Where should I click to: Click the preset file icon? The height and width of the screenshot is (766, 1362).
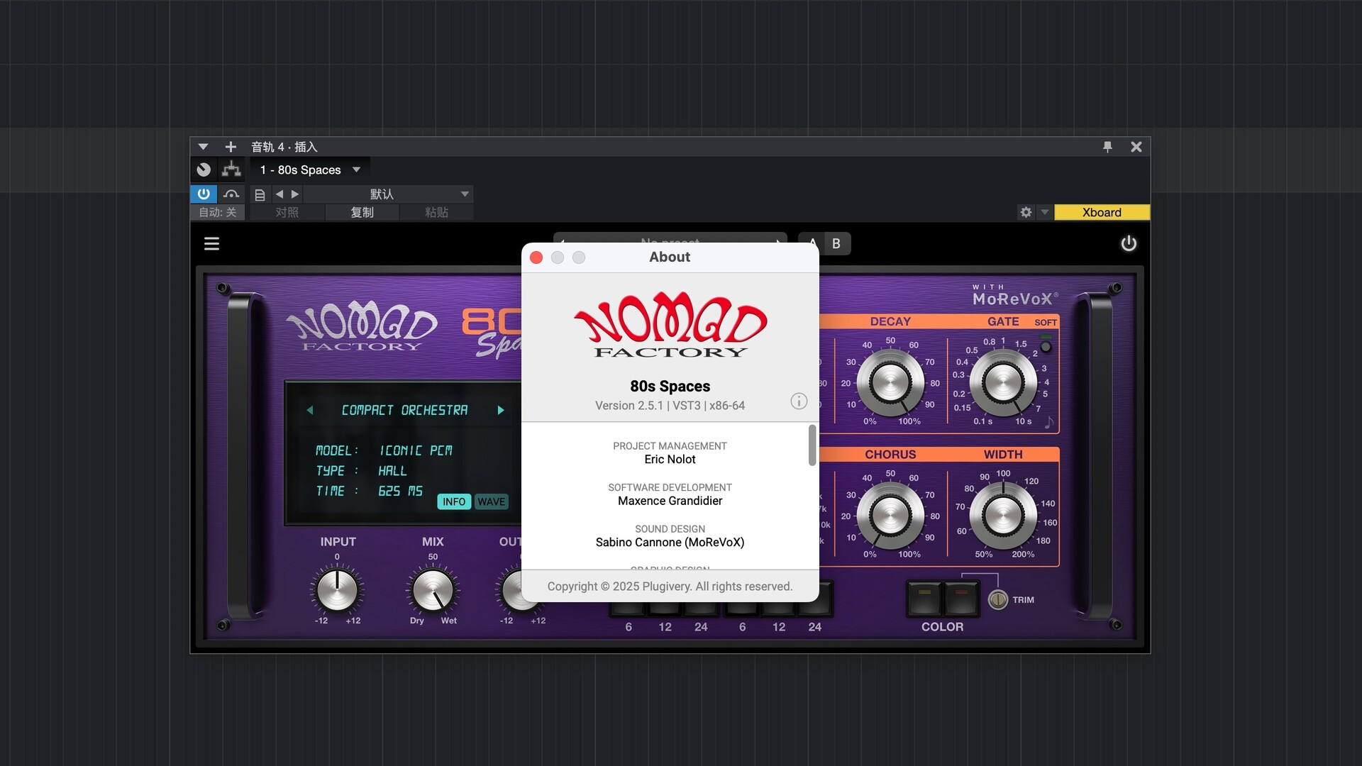[260, 194]
